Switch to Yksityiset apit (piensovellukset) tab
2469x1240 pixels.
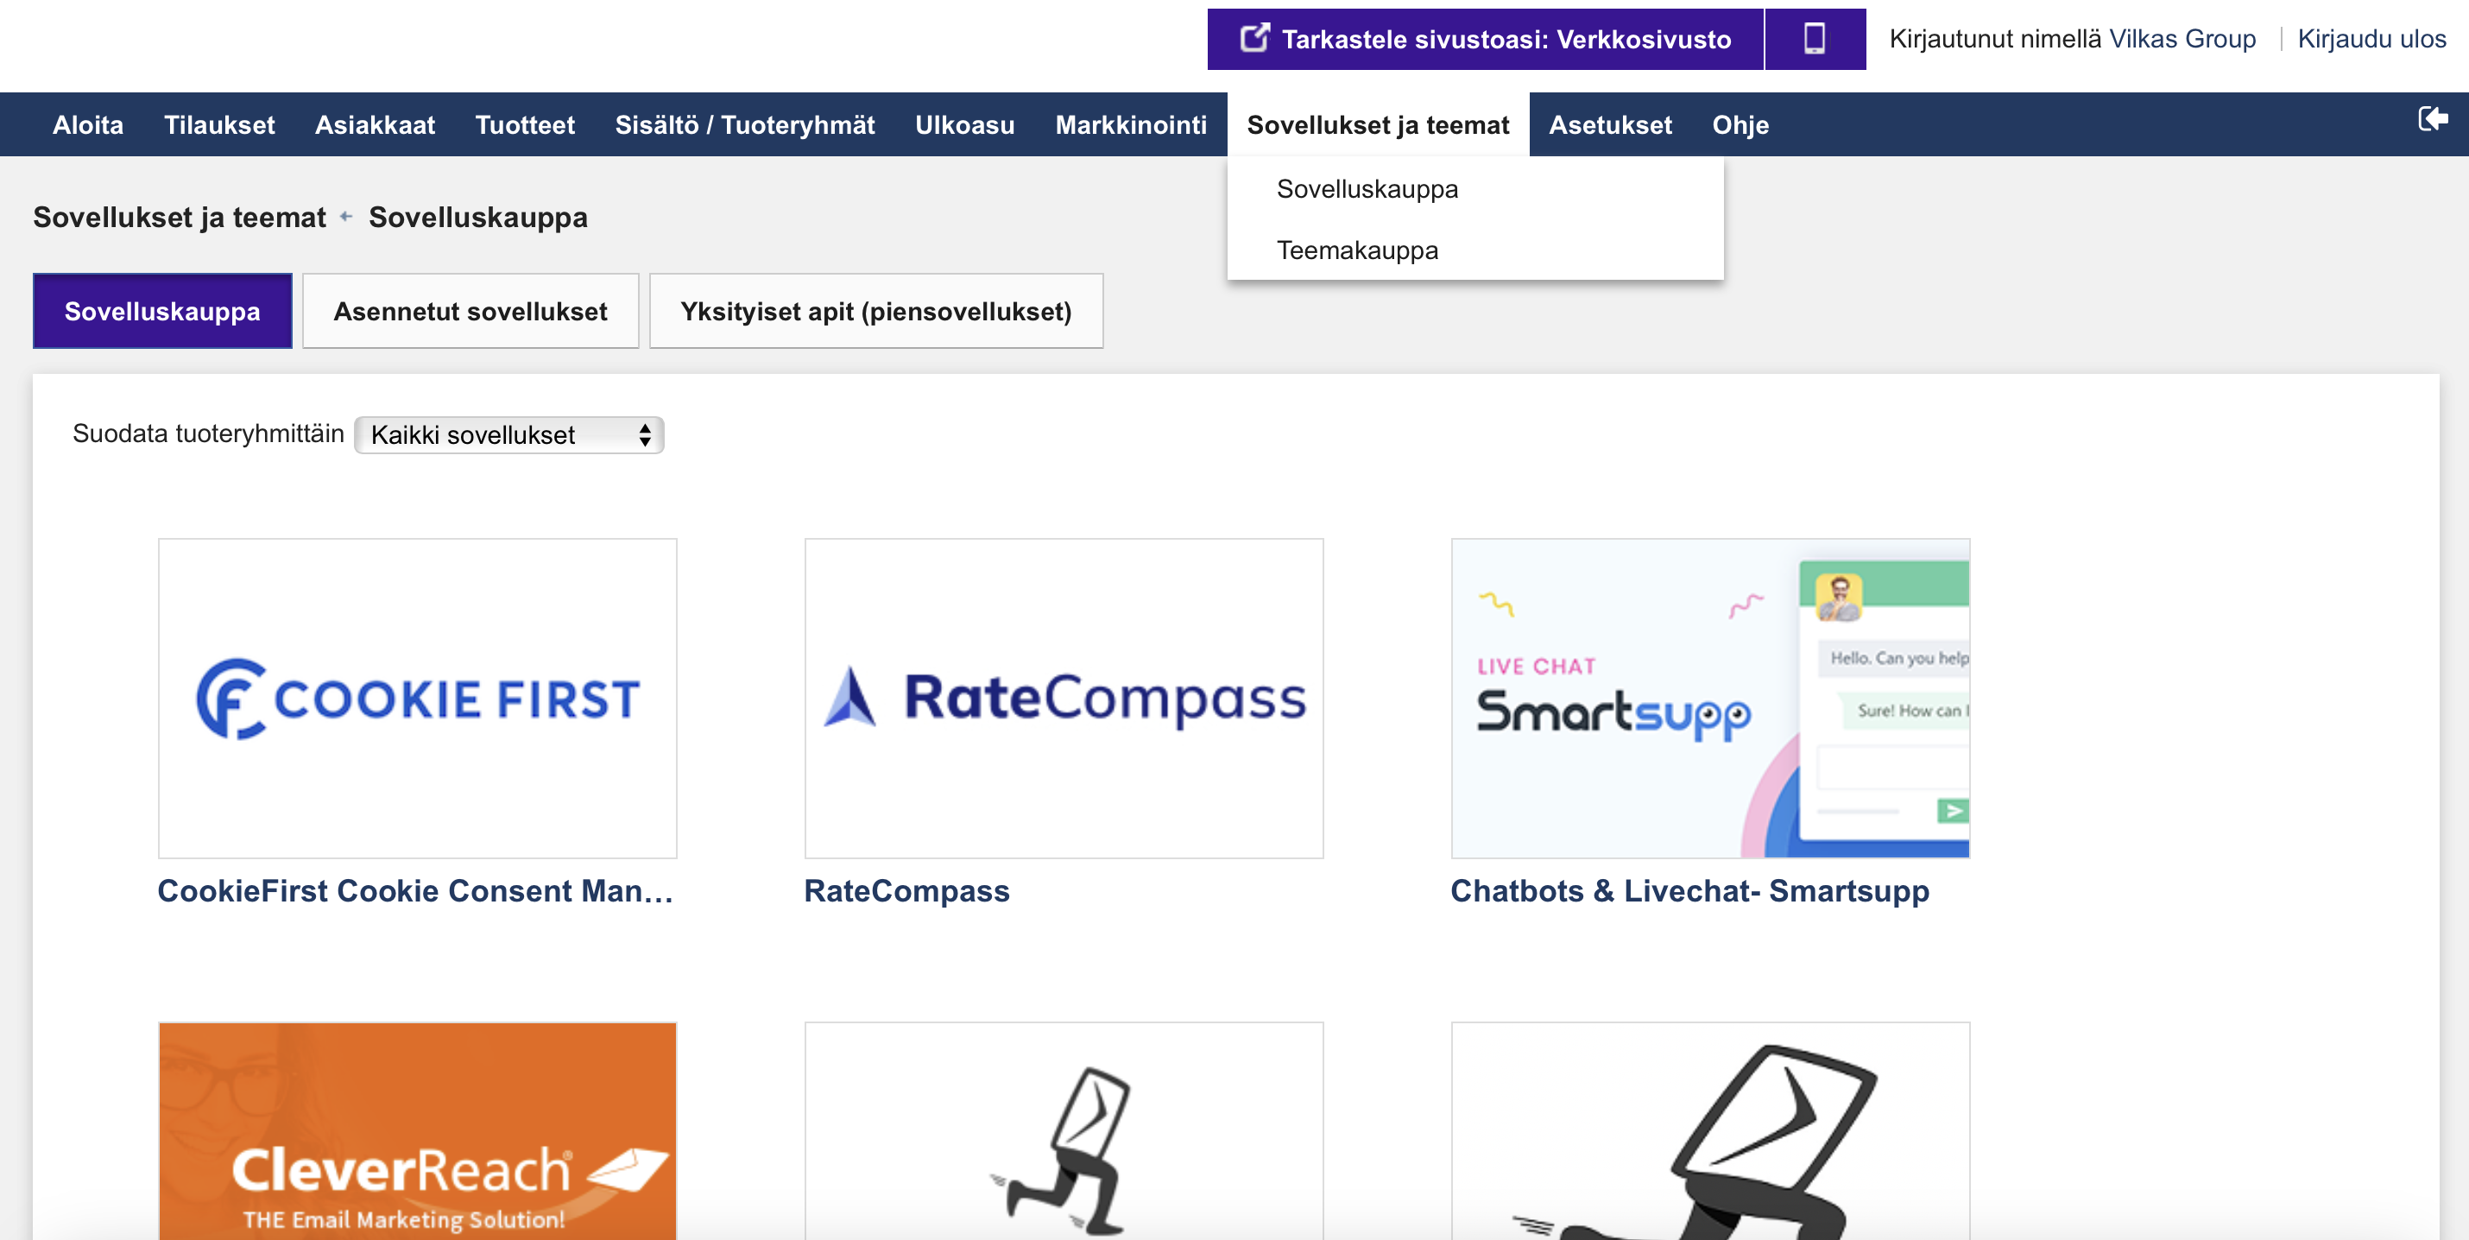[x=876, y=311]
